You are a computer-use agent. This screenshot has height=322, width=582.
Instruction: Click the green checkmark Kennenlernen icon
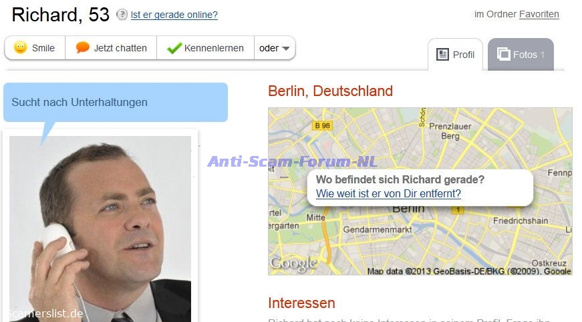click(x=174, y=48)
